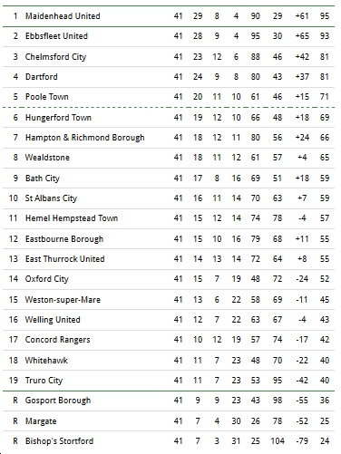Select the East Thurrock United link

65,259
